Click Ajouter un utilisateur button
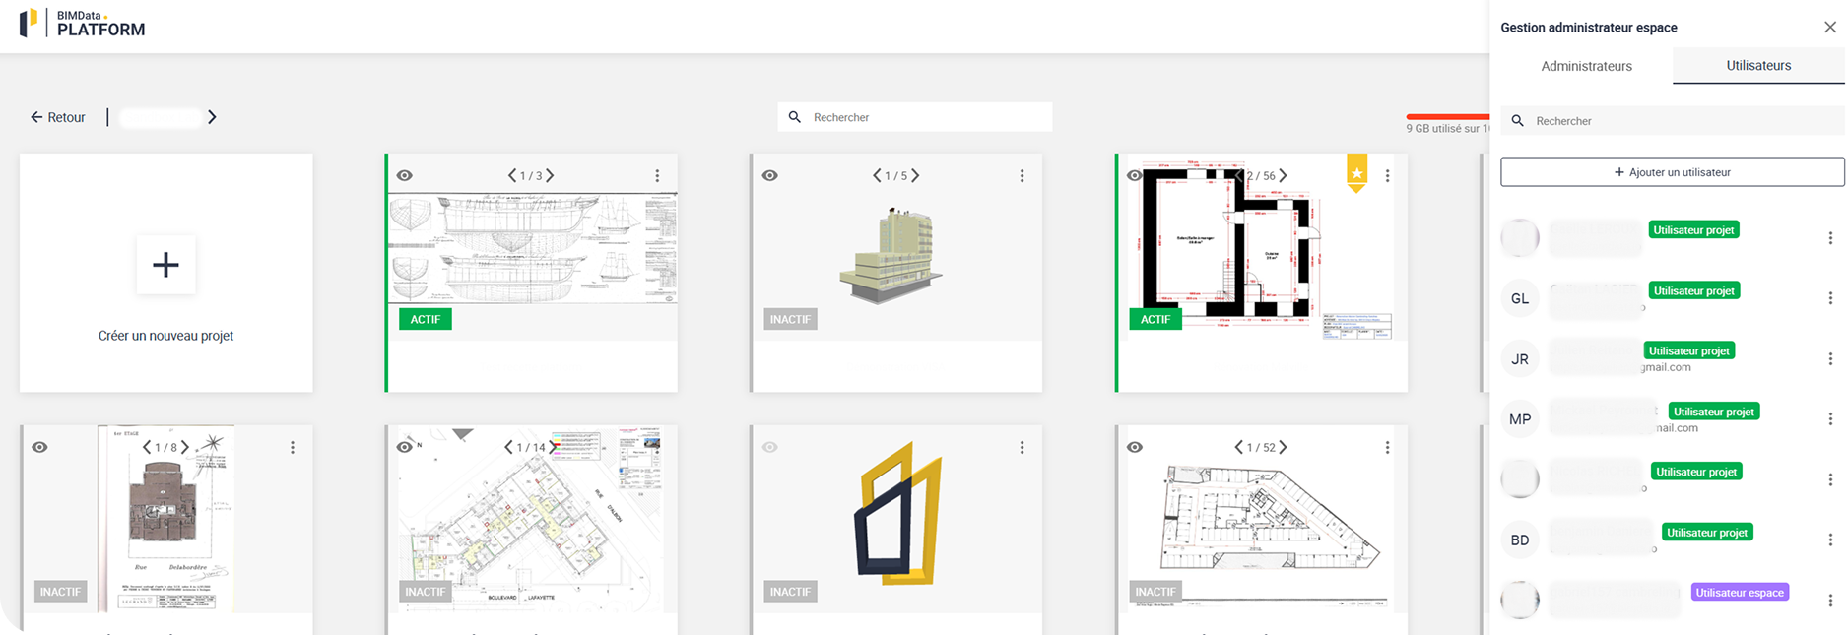 pyautogui.click(x=1672, y=172)
